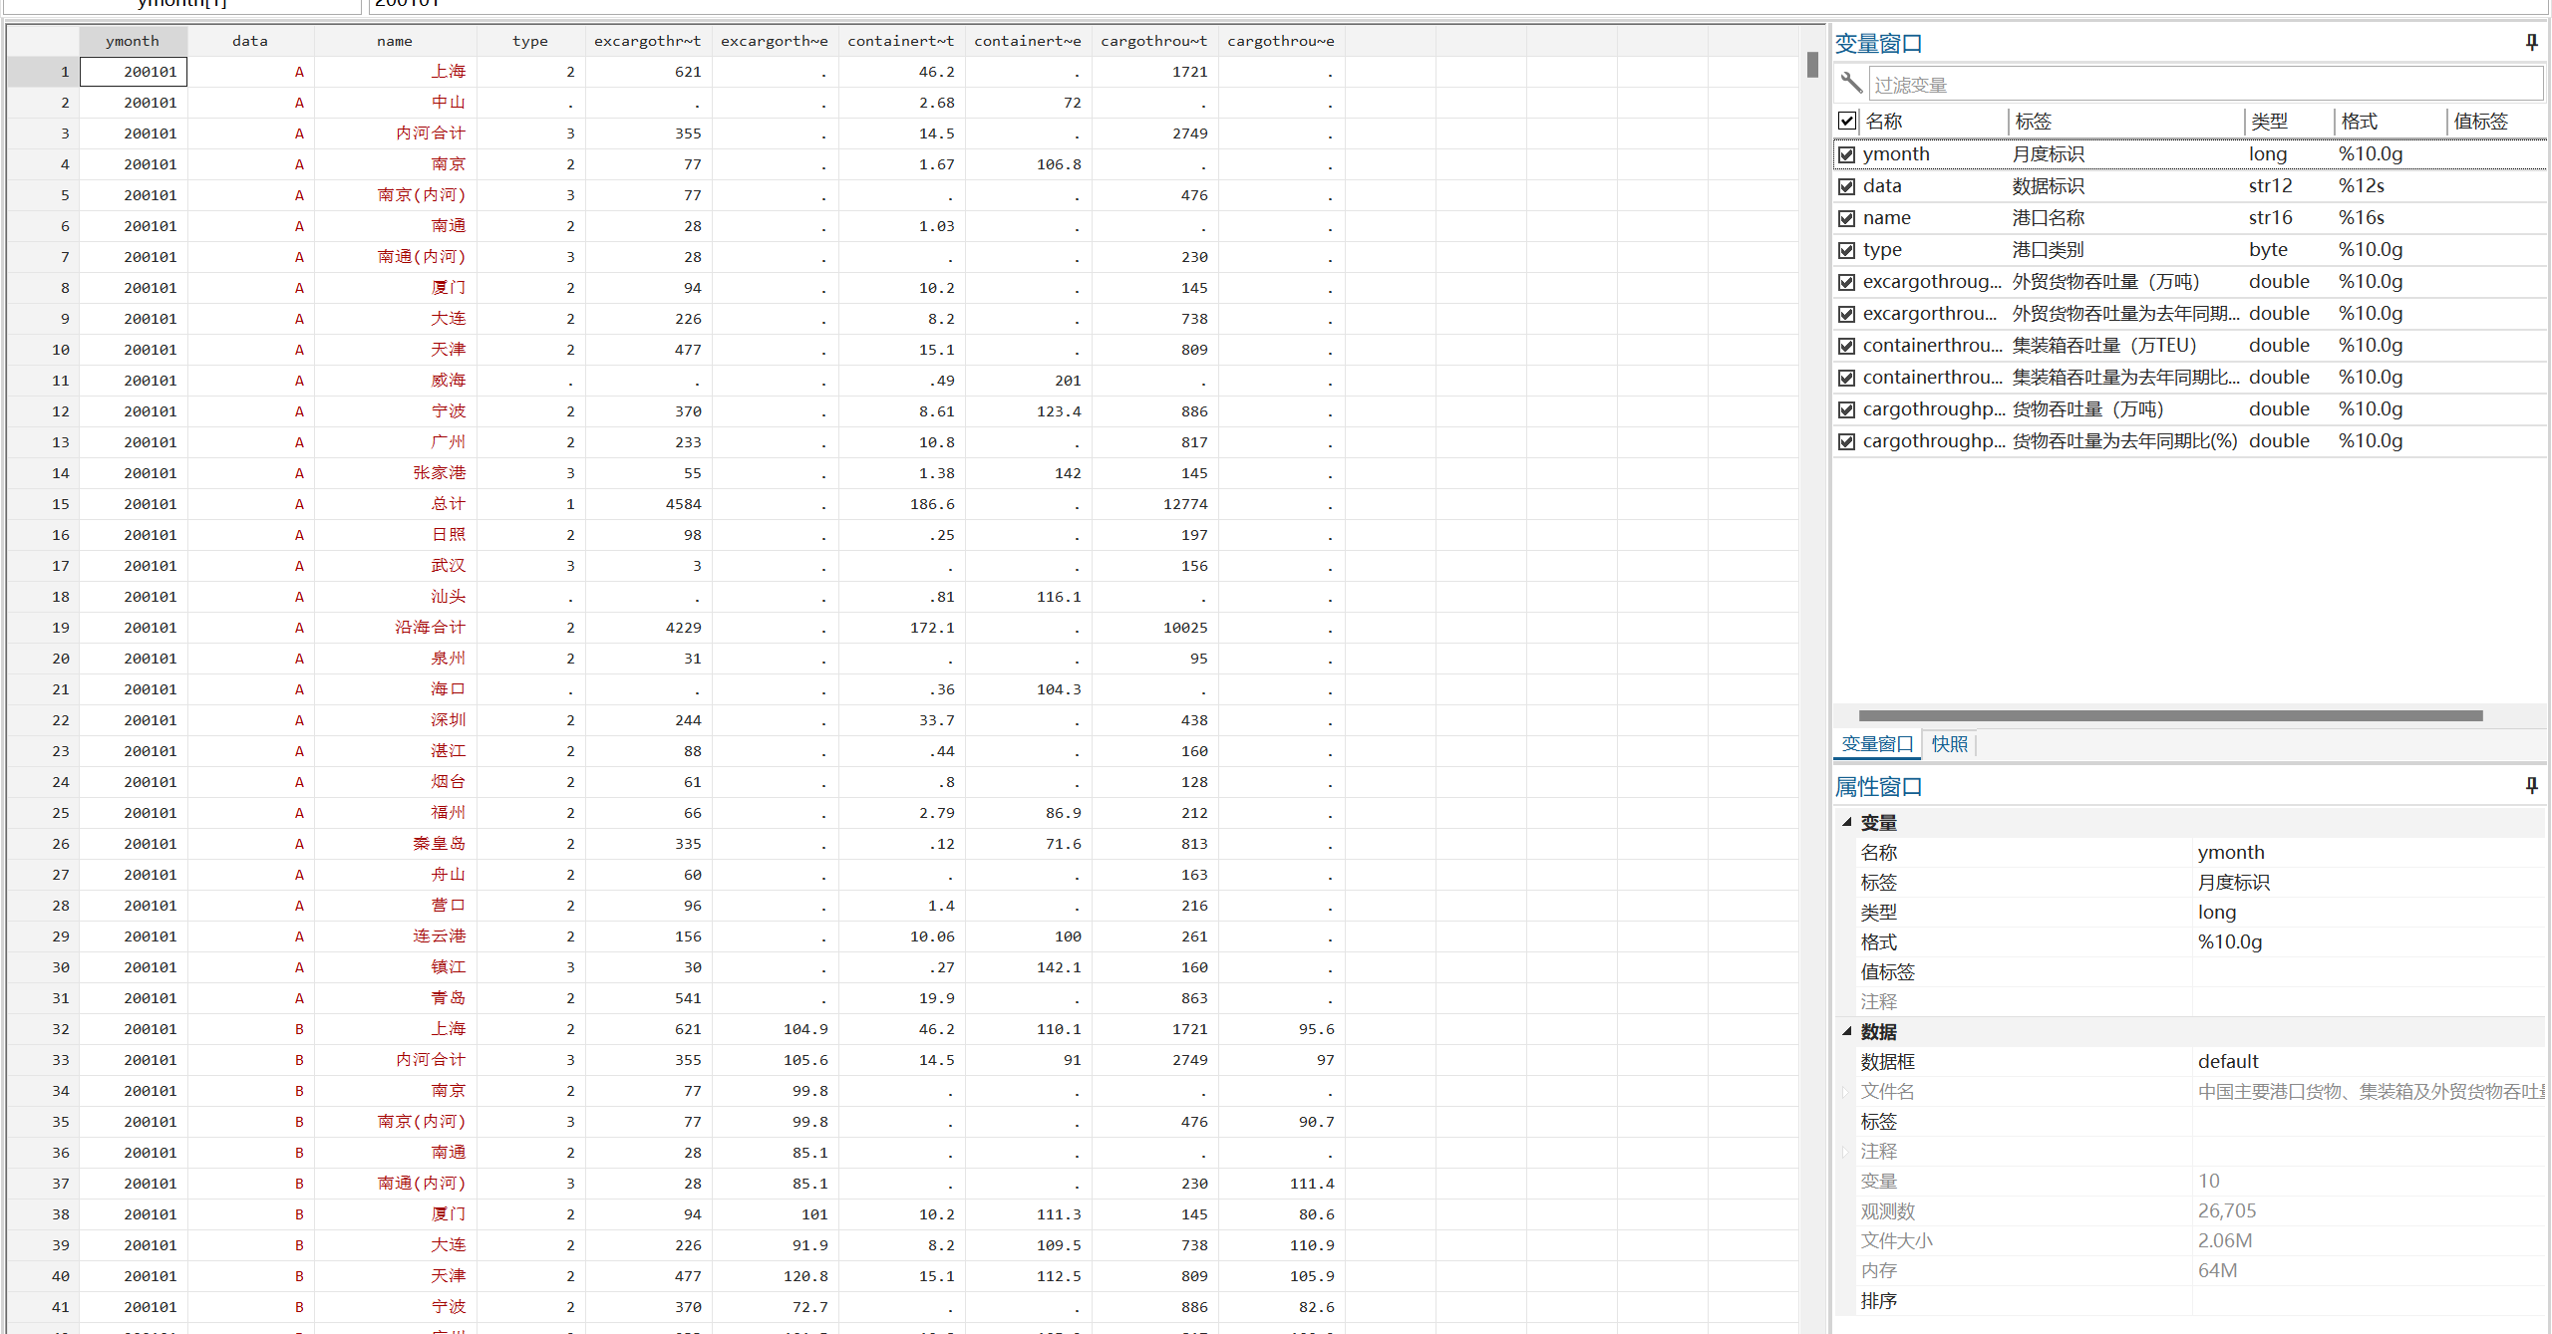2552x1334 pixels.
Task: Select row number 15 header
Action: pos(44,504)
